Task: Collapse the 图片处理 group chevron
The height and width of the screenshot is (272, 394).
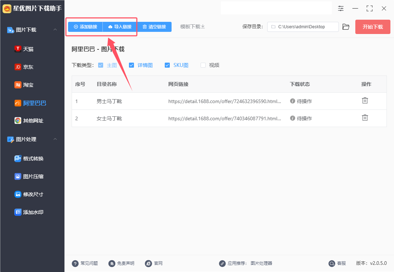Action: coord(55,139)
